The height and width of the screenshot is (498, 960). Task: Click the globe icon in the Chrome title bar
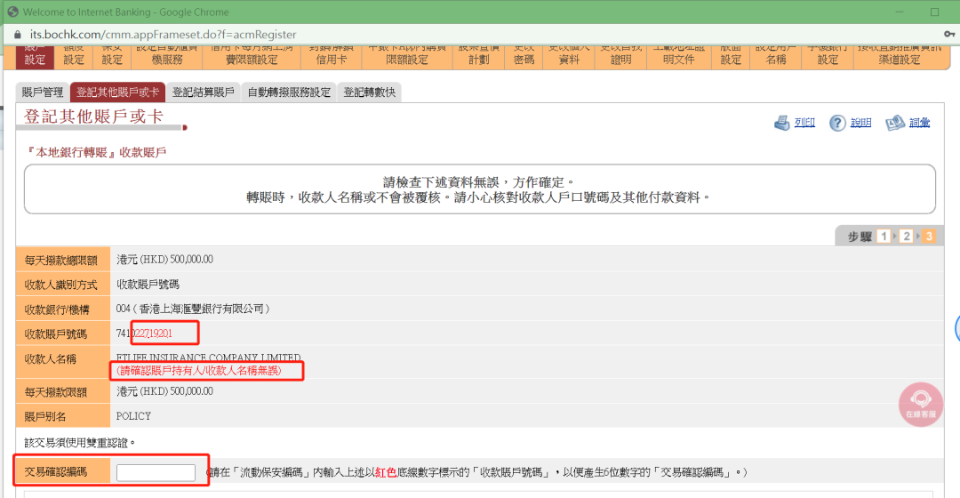coord(12,12)
